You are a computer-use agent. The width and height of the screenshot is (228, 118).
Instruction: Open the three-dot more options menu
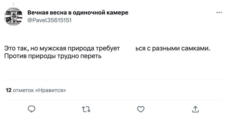219,12
